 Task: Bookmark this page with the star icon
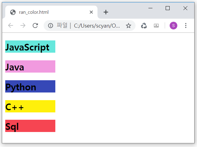[128, 26]
